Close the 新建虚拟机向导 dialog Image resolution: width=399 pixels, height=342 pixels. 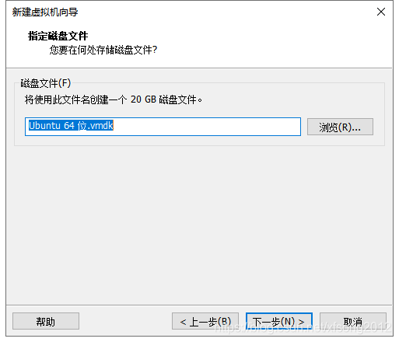[381, 12]
